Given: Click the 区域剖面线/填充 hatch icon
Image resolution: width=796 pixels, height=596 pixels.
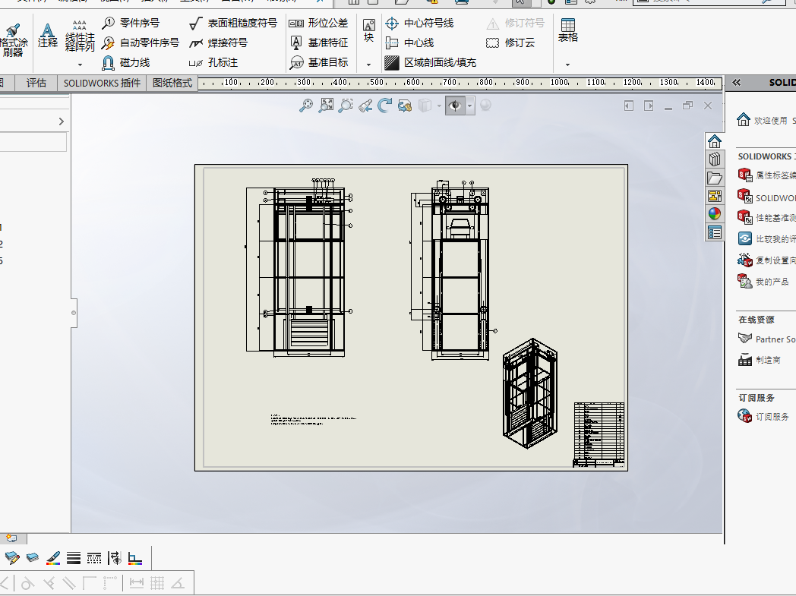Looking at the screenshot, I should (392, 62).
